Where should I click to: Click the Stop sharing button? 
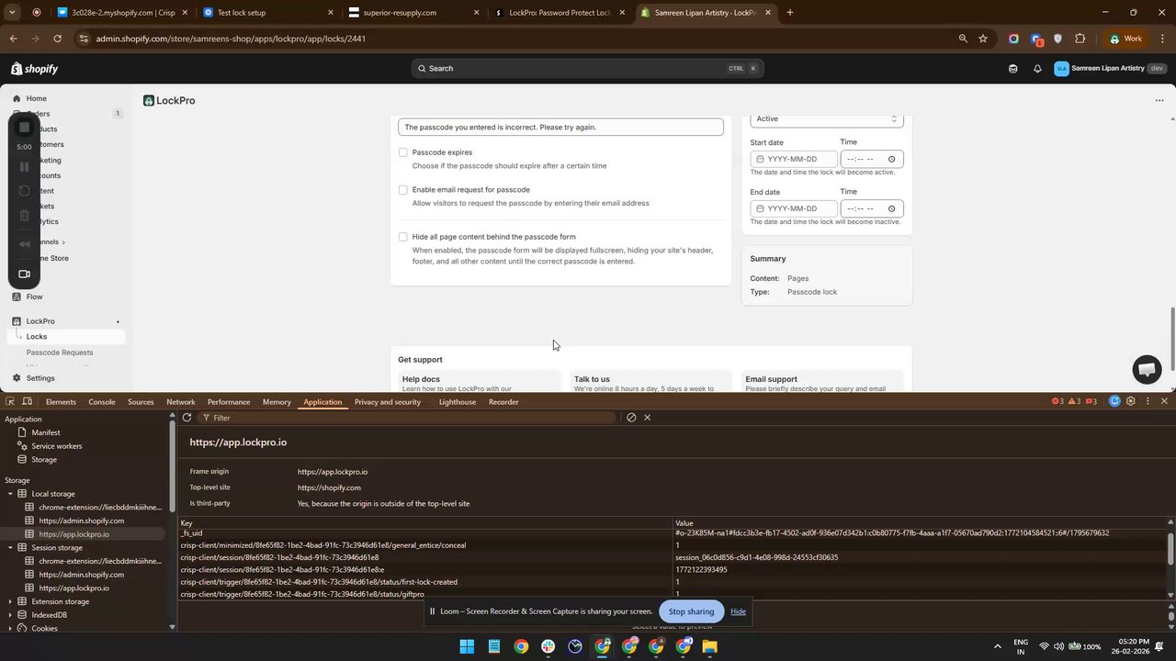pyautogui.click(x=691, y=612)
